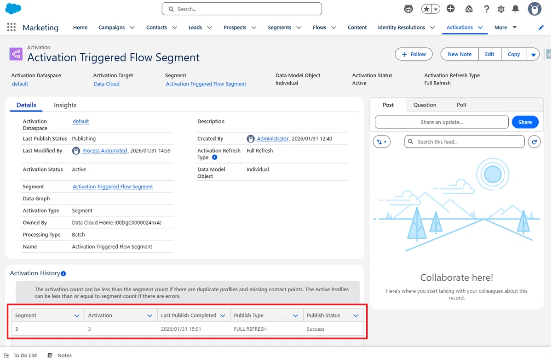Open Last Publish Completed column menu
The image size is (552, 362).
pyautogui.click(x=223, y=316)
